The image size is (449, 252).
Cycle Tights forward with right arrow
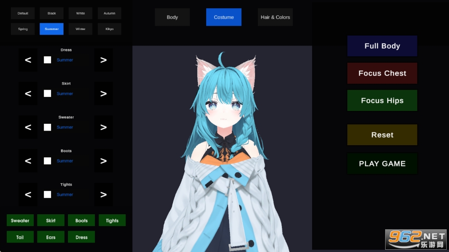(x=104, y=195)
